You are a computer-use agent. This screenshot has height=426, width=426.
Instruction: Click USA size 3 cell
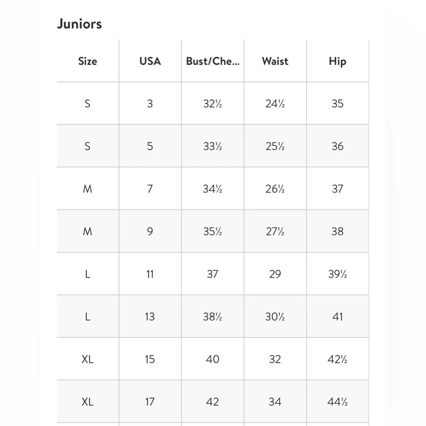click(150, 104)
